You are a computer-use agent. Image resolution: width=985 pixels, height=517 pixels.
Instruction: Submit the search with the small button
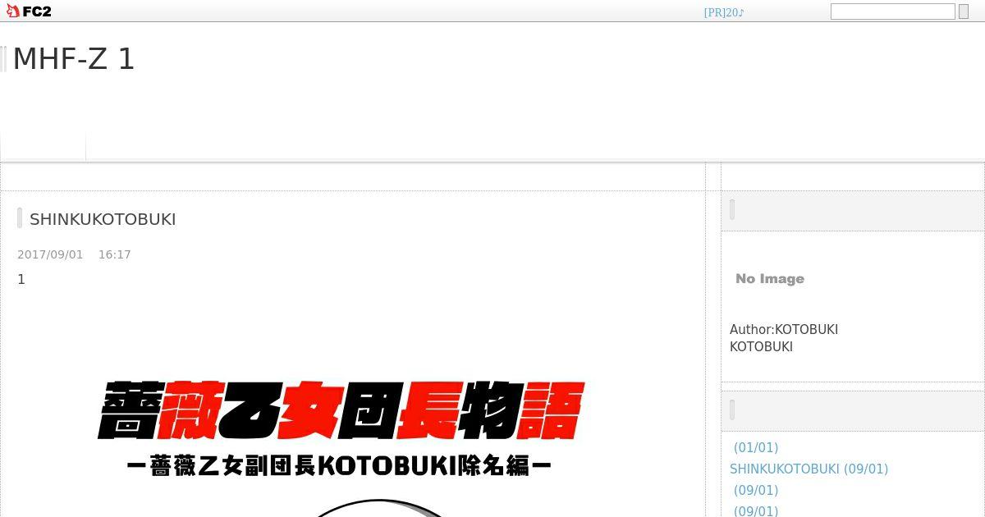964,11
